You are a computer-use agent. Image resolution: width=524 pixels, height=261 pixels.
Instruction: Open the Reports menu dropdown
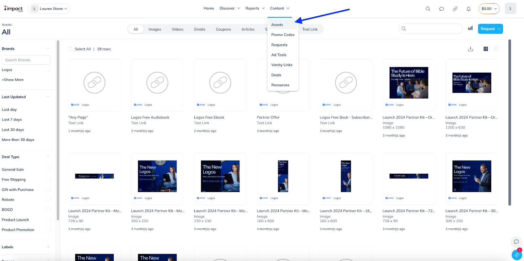[255, 9]
